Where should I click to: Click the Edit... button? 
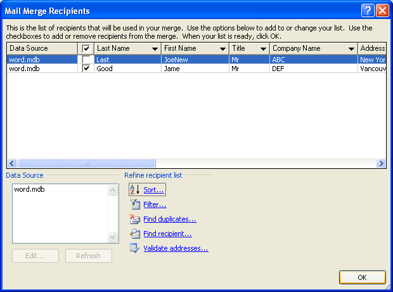pyautogui.click(x=35, y=256)
